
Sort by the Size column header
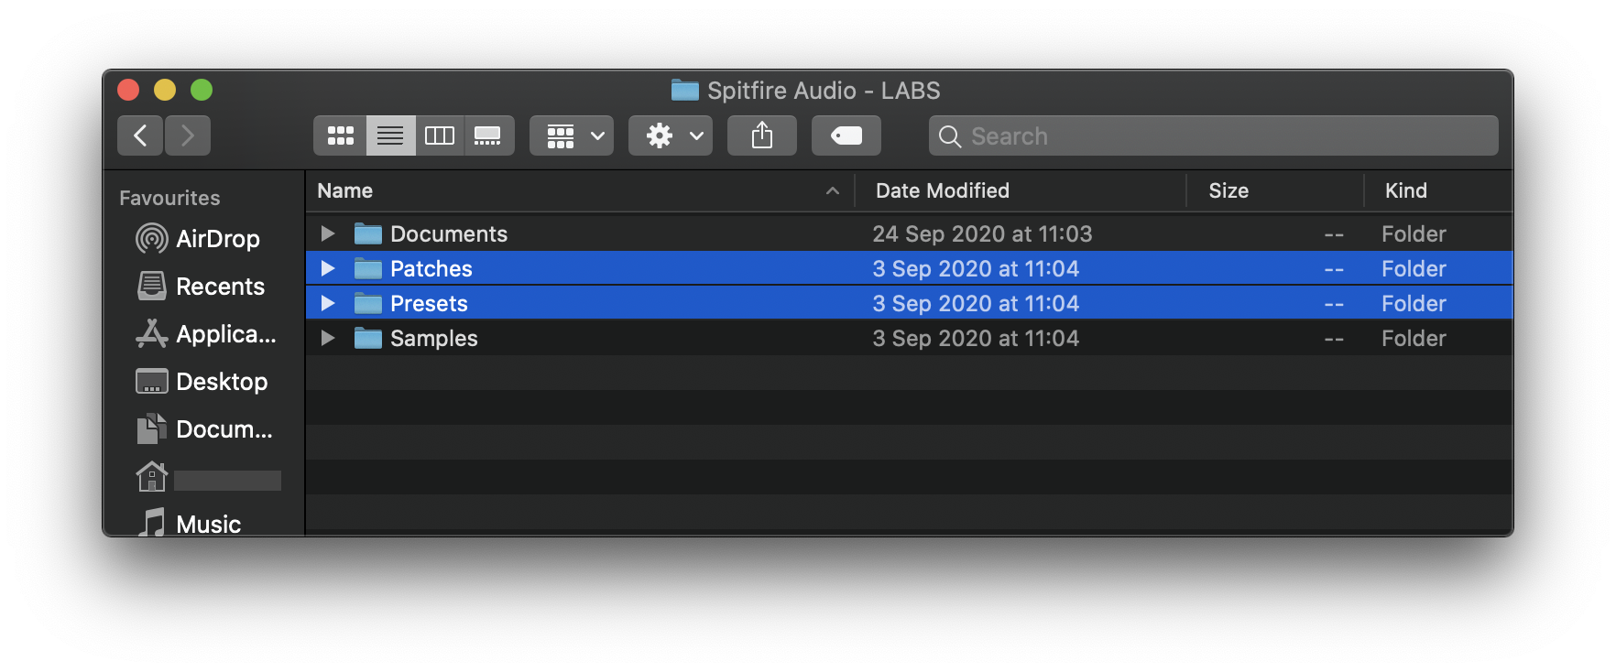(1275, 190)
